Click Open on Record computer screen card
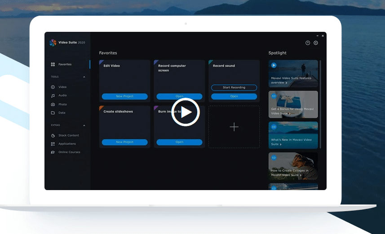This screenshot has width=385, height=234. click(179, 96)
